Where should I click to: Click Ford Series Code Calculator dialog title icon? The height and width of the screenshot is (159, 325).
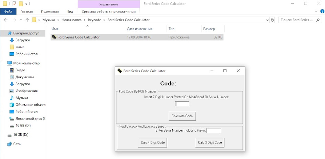click(120, 71)
